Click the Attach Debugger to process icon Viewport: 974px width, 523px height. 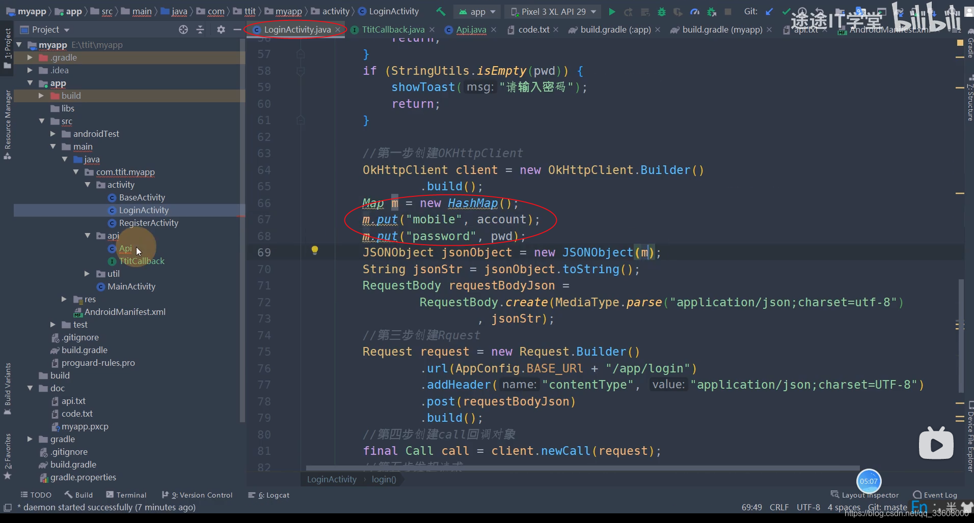712,11
